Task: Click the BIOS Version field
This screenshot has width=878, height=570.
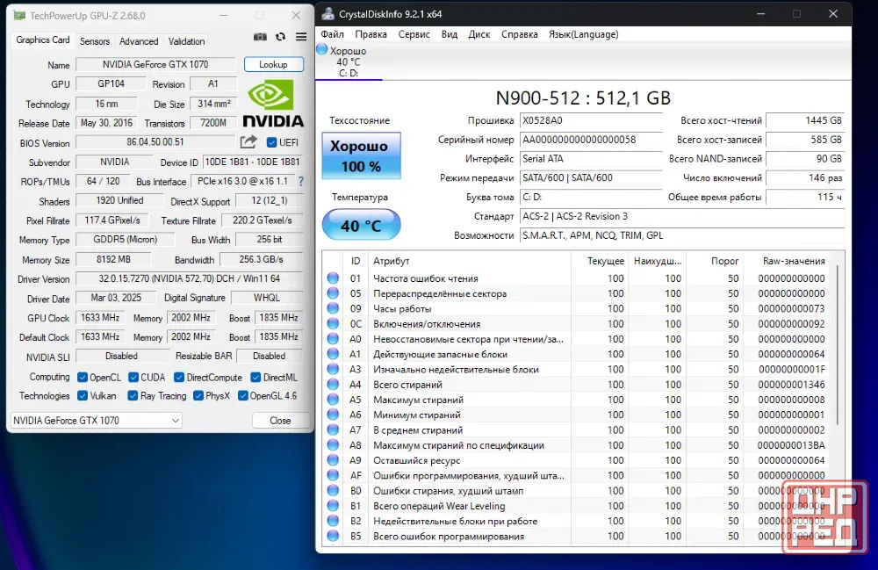Action: (x=155, y=142)
